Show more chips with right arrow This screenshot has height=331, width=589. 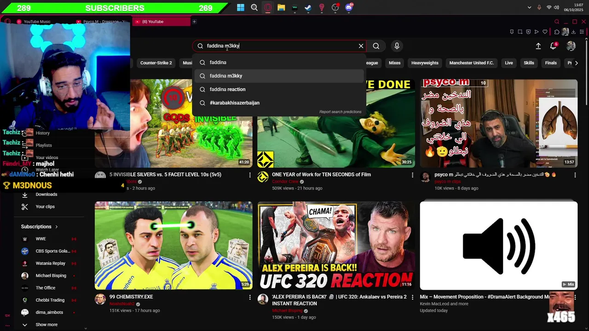coord(576,63)
